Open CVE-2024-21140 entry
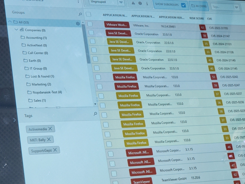245x184 pixels. (226, 60)
